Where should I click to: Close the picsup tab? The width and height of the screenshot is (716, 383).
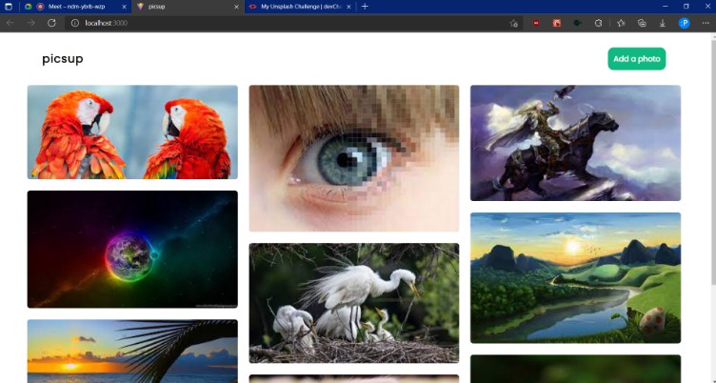click(236, 7)
